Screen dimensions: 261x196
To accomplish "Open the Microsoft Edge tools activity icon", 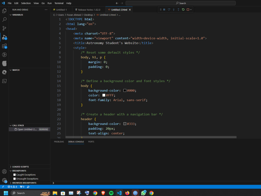I will [4, 72].
